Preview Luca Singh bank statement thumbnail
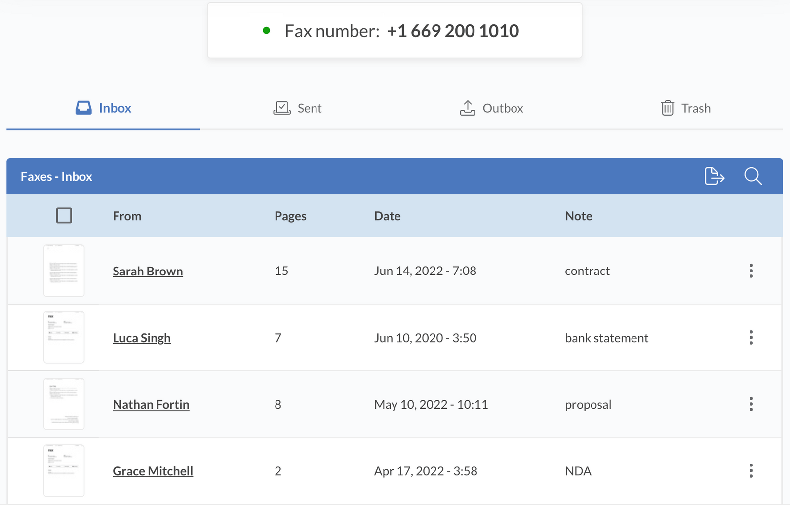The image size is (790, 505). (x=64, y=338)
